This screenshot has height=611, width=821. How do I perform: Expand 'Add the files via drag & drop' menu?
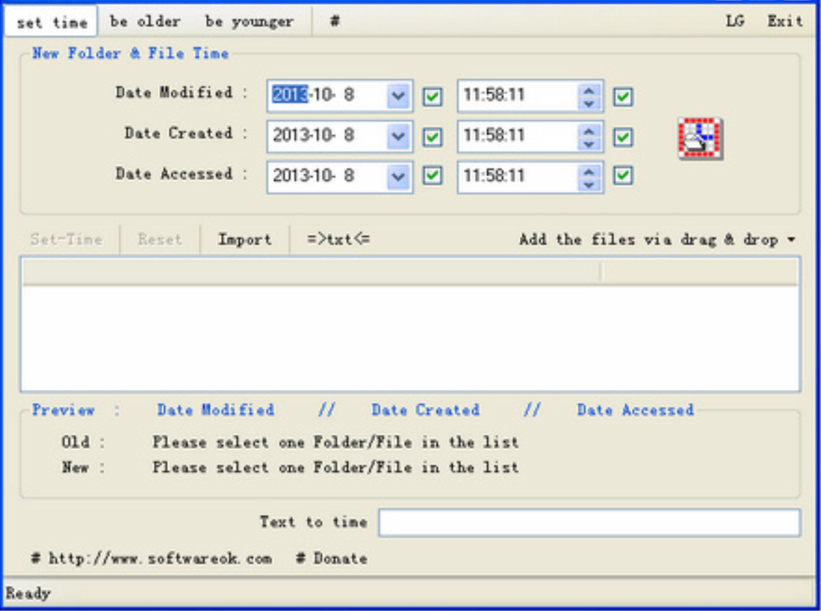[x=657, y=240]
